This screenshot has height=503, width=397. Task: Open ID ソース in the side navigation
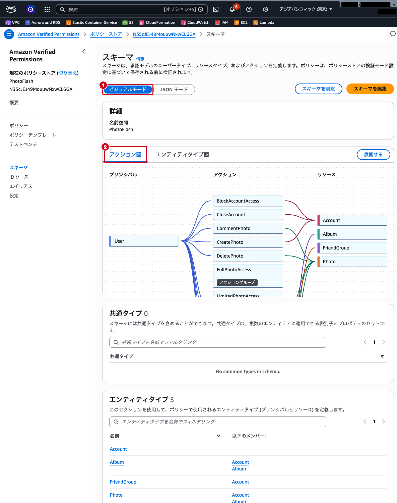[19, 177]
